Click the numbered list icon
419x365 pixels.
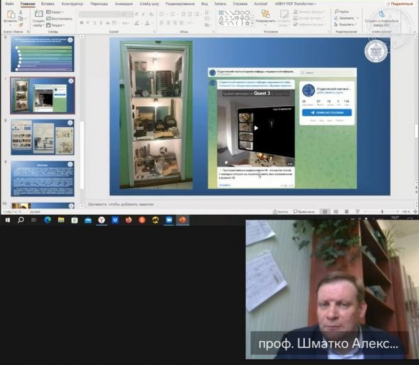coord(173,14)
